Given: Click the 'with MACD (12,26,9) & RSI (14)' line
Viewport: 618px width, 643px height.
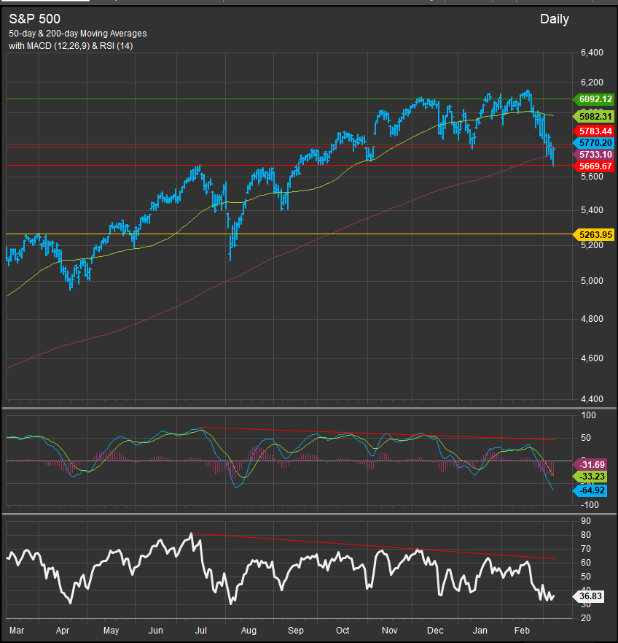Looking at the screenshot, I should pos(71,46).
